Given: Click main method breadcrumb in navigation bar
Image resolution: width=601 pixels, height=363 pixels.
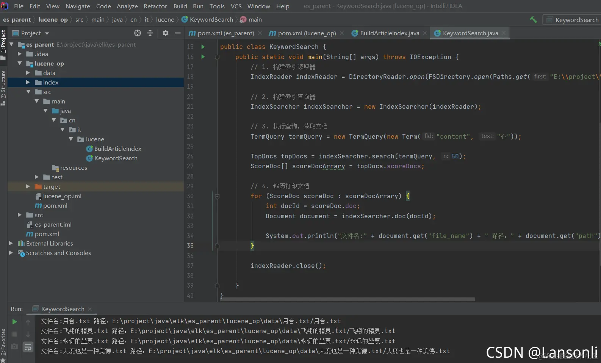Looking at the screenshot, I should pyautogui.click(x=251, y=19).
